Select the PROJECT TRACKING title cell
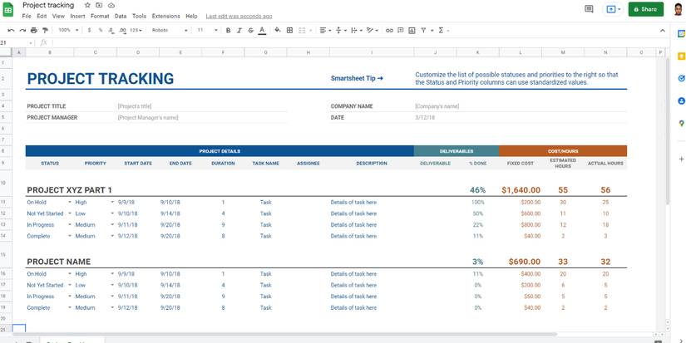The width and height of the screenshot is (686, 343). click(100, 79)
